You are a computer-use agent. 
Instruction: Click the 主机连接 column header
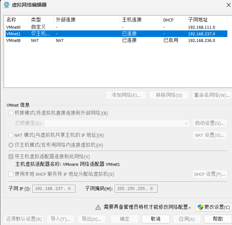(140, 20)
